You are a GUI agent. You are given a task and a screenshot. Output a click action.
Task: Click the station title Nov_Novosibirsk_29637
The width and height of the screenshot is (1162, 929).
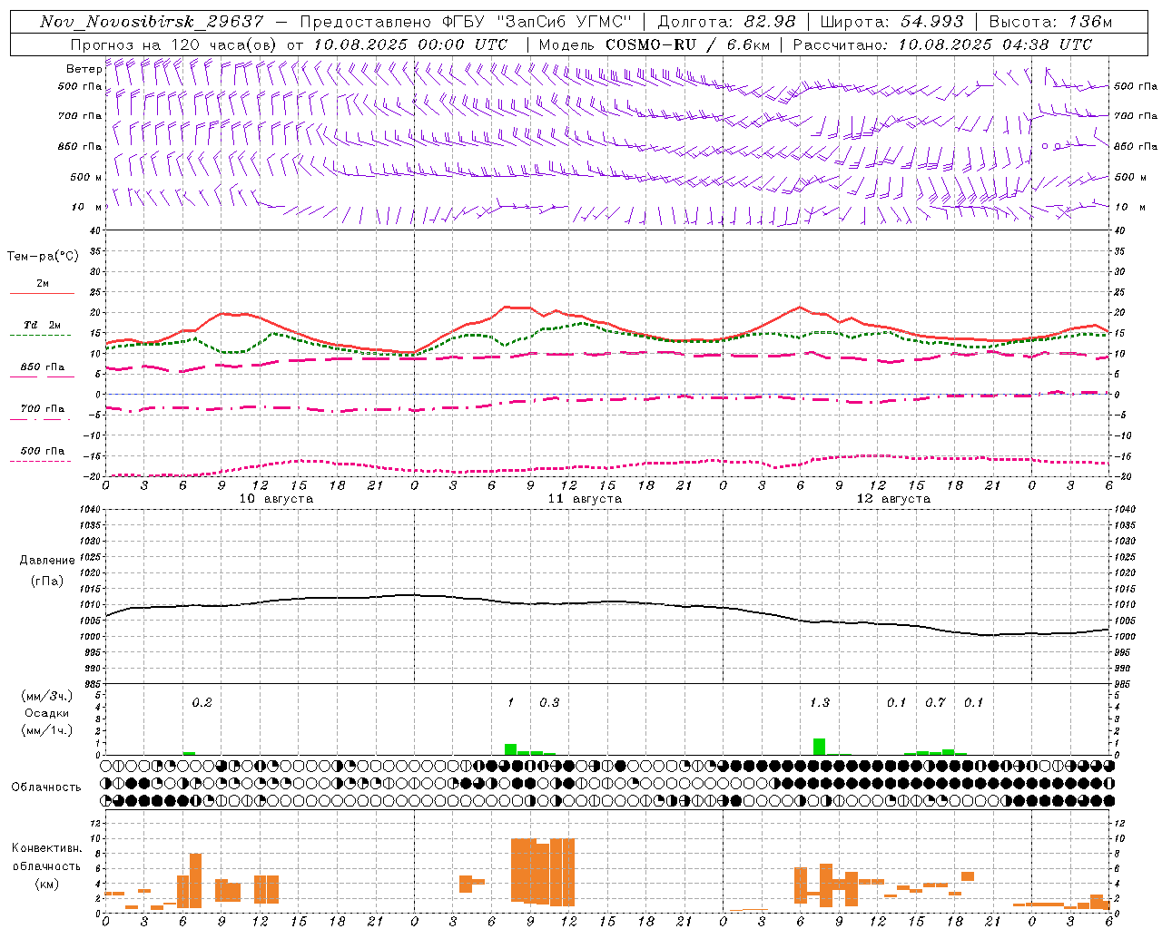(153, 22)
